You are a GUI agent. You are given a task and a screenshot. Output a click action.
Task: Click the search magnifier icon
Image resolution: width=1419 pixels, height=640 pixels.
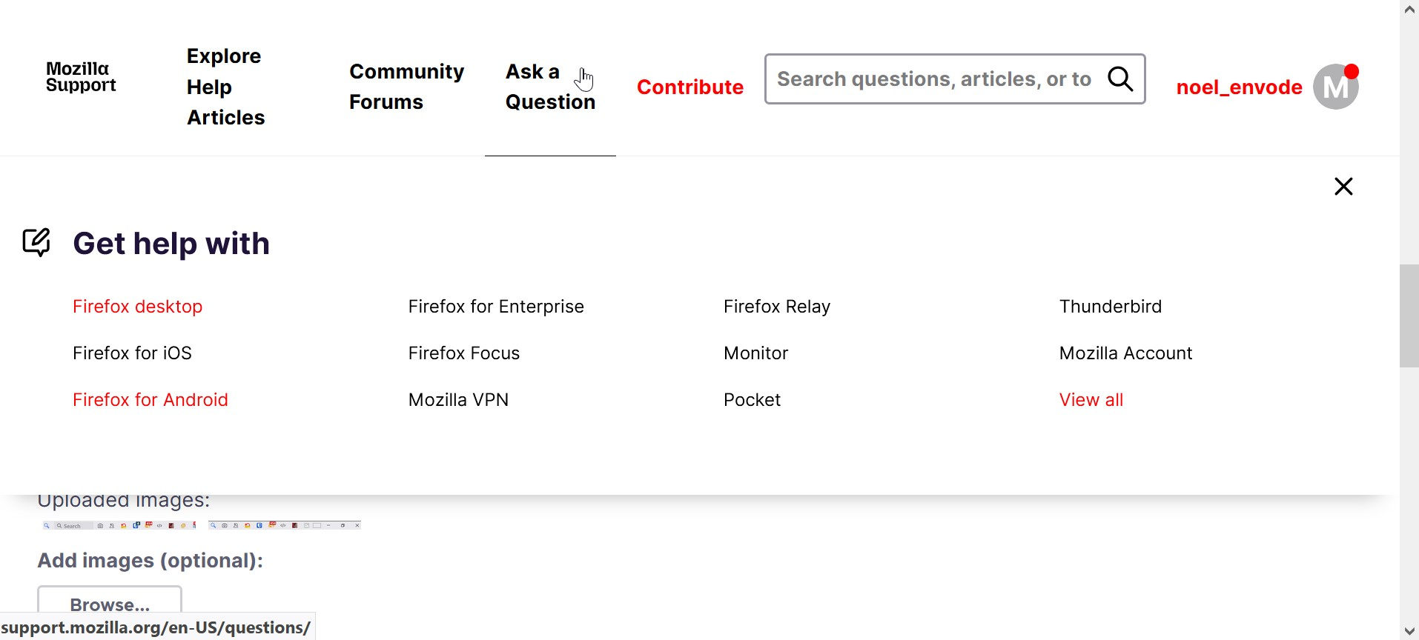click(x=1120, y=79)
